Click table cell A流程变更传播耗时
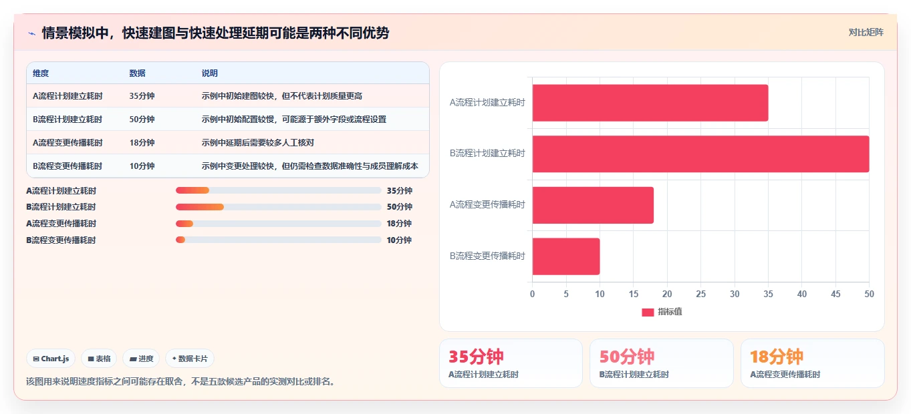The height and width of the screenshot is (414, 911). 68,143
